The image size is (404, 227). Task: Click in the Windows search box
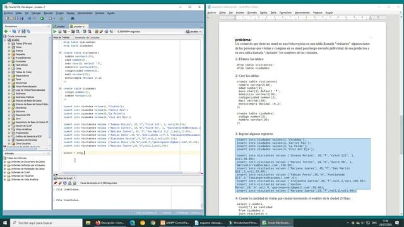[46, 223]
